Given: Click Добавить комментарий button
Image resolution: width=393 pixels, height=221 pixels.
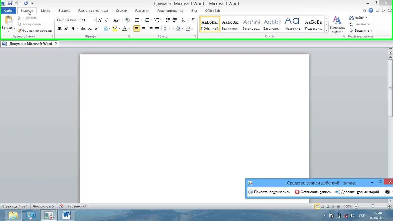Looking at the screenshot, I should (x=357, y=192).
